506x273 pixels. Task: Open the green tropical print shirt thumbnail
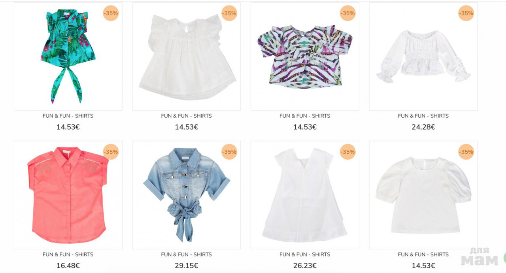coord(68,56)
